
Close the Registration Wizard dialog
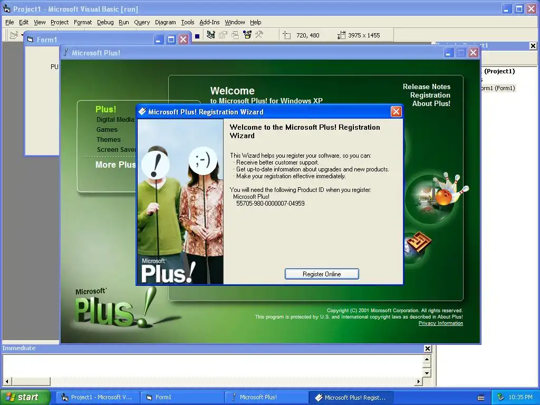pyautogui.click(x=396, y=112)
